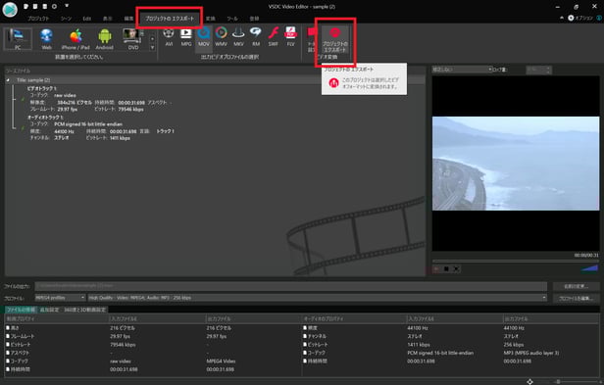
Task: Click the red Export Project ribbon button
Action: click(x=334, y=39)
